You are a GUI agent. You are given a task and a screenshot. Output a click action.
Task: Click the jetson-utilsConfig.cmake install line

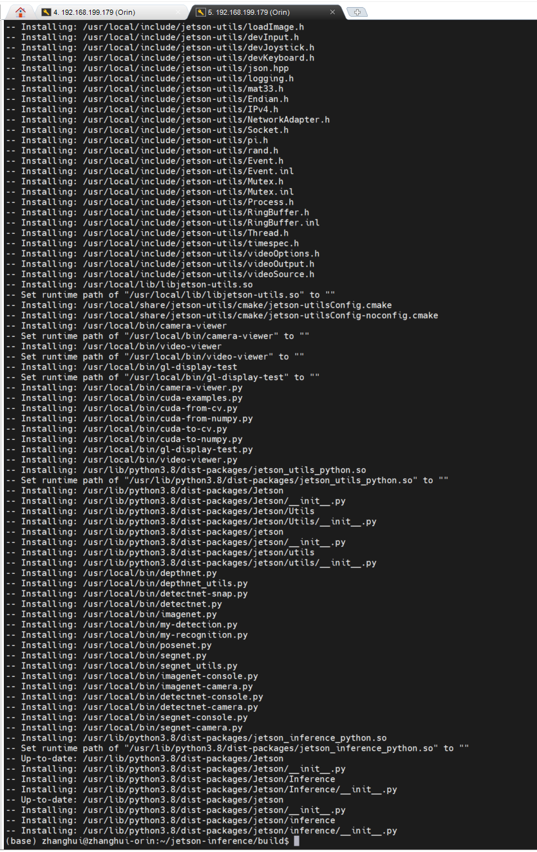206,305
